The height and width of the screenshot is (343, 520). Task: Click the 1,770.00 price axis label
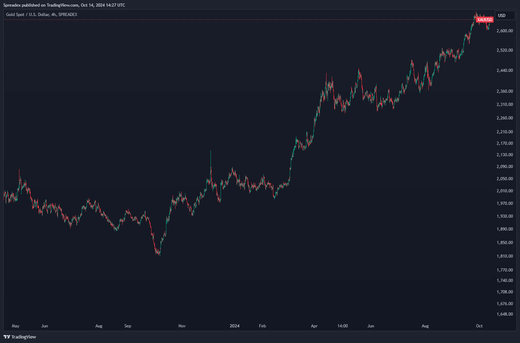click(505, 270)
